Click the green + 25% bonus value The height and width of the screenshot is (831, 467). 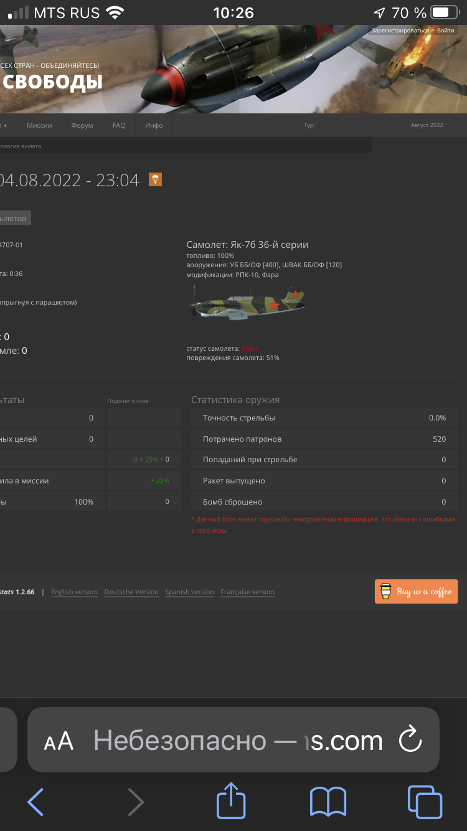tap(160, 480)
